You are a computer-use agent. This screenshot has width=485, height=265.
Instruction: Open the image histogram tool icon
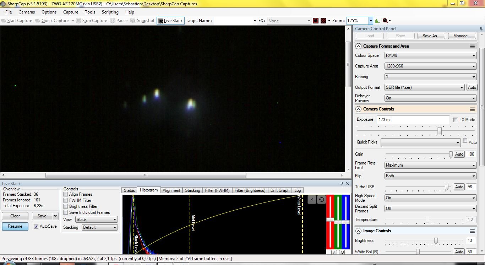coord(377,21)
